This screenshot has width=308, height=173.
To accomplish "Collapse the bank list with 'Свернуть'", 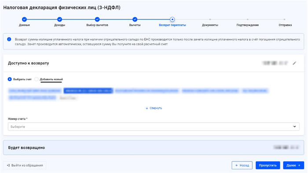I will [154, 108].
